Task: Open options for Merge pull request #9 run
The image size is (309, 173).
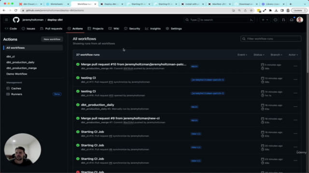Action: tap(295, 120)
